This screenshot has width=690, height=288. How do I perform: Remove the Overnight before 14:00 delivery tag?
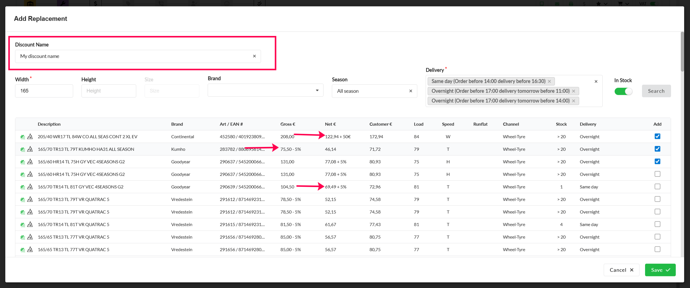pos(574,101)
